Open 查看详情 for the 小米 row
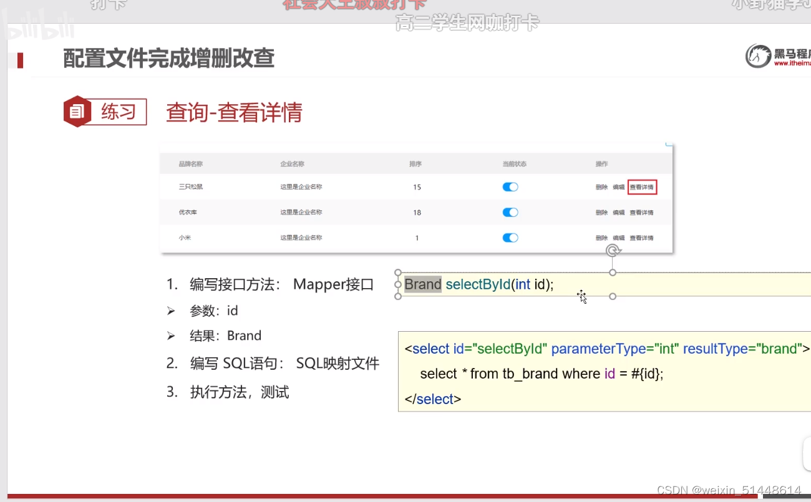This screenshot has height=502, width=811. (641, 238)
